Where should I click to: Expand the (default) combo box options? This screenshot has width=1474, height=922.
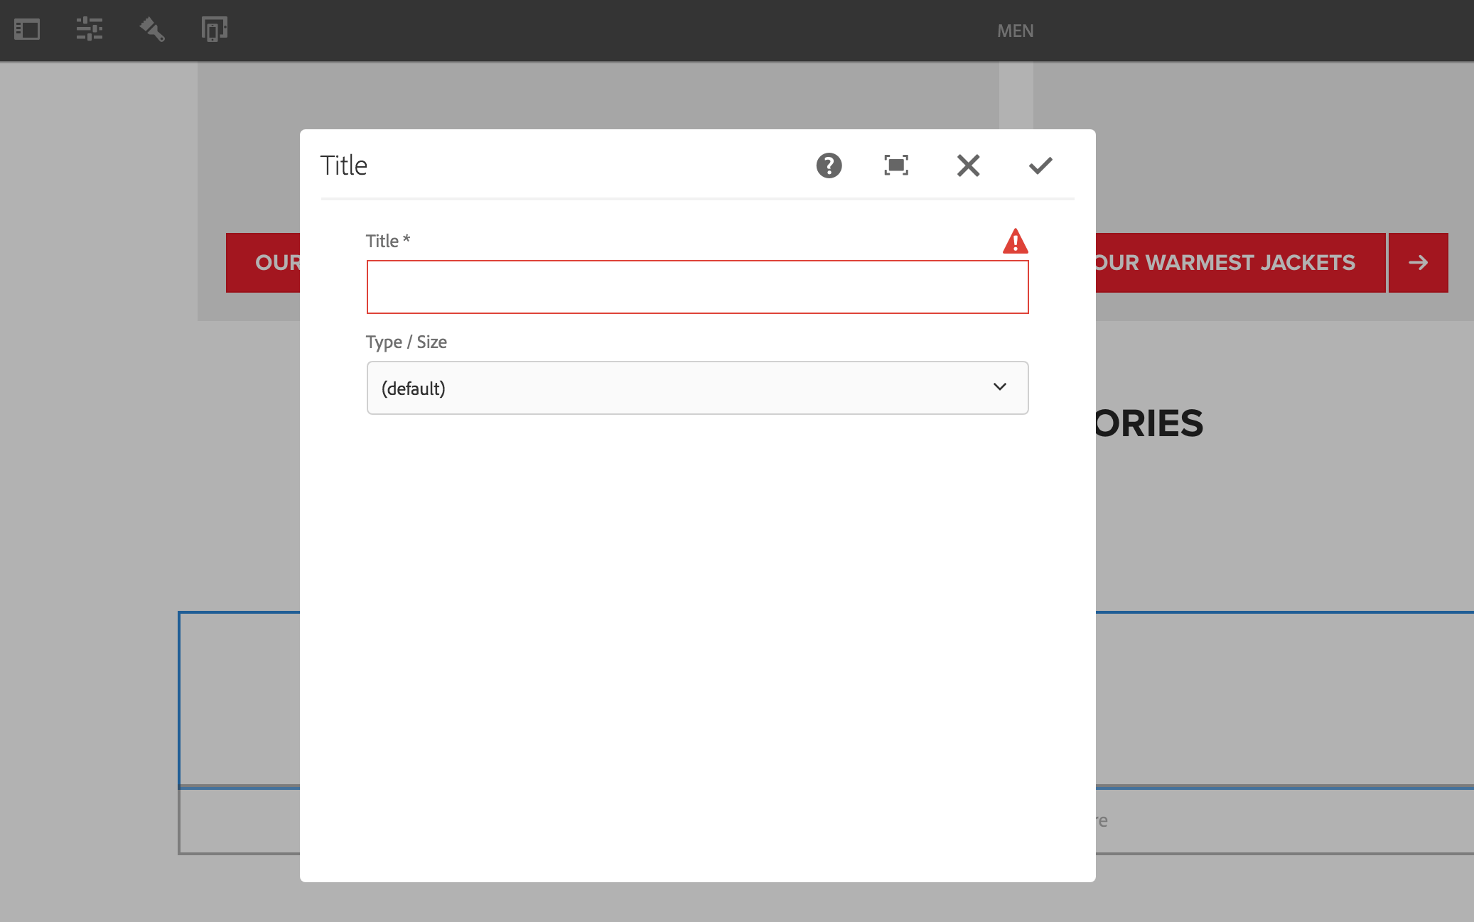(696, 388)
